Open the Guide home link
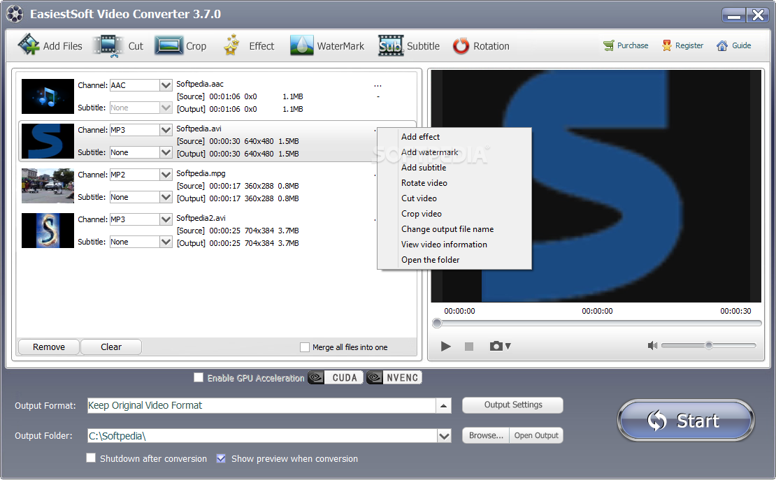Viewport: 776px width, 480px height. [x=734, y=45]
